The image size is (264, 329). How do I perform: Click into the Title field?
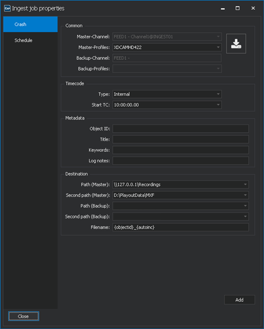tap(181, 139)
